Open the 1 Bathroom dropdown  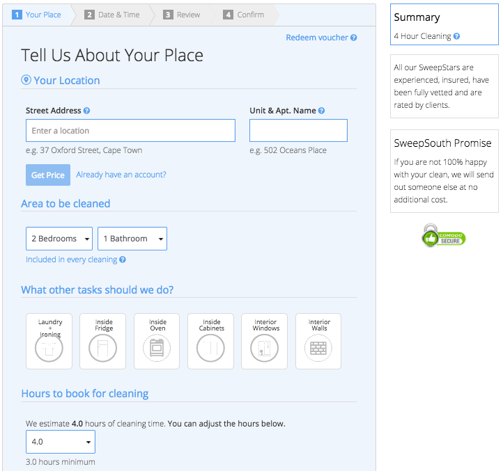pyautogui.click(x=132, y=239)
